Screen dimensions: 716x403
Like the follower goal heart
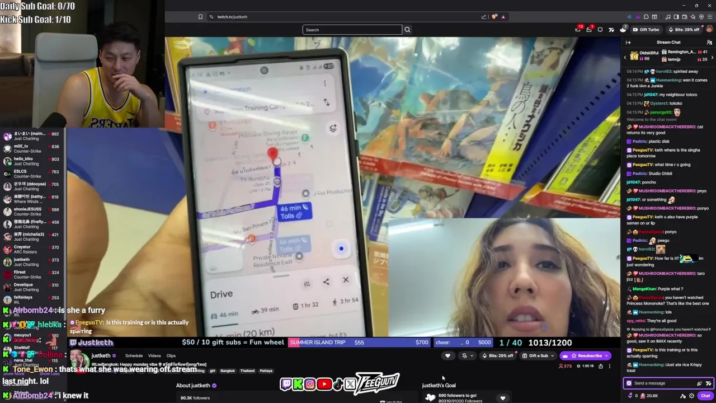coord(502,398)
